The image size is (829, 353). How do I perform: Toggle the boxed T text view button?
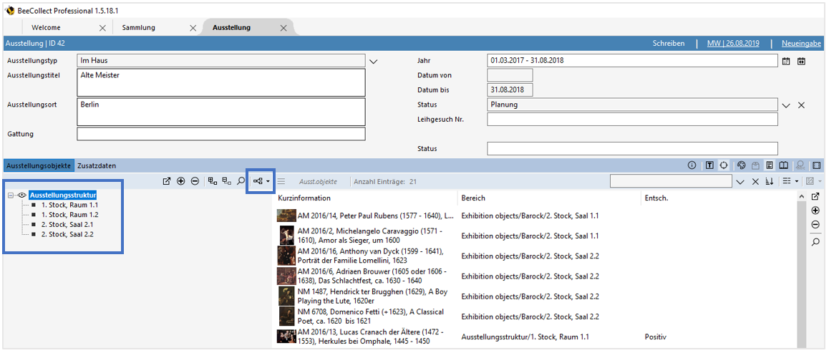click(x=709, y=165)
